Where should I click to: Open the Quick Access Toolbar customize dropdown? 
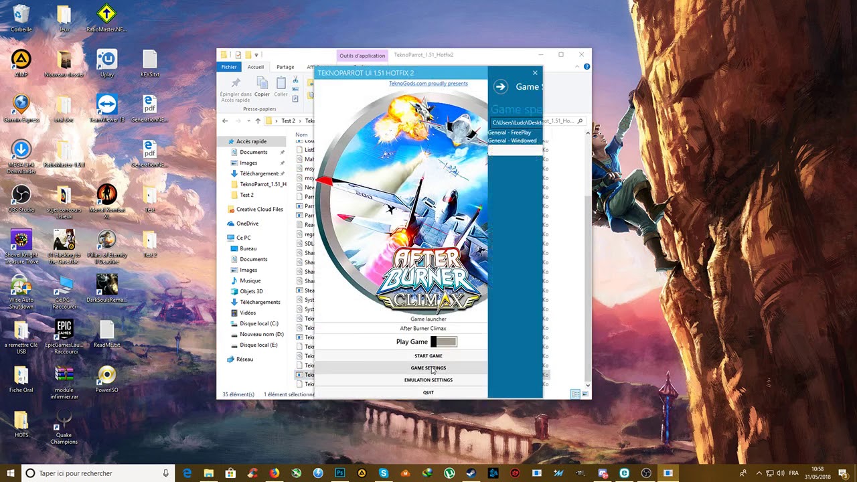tap(258, 55)
